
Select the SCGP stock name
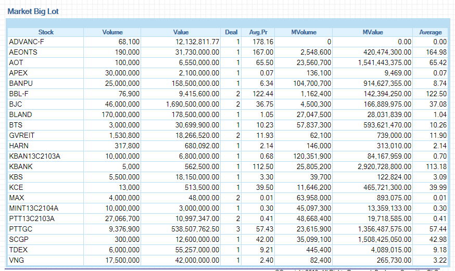(x=19, y=240)
